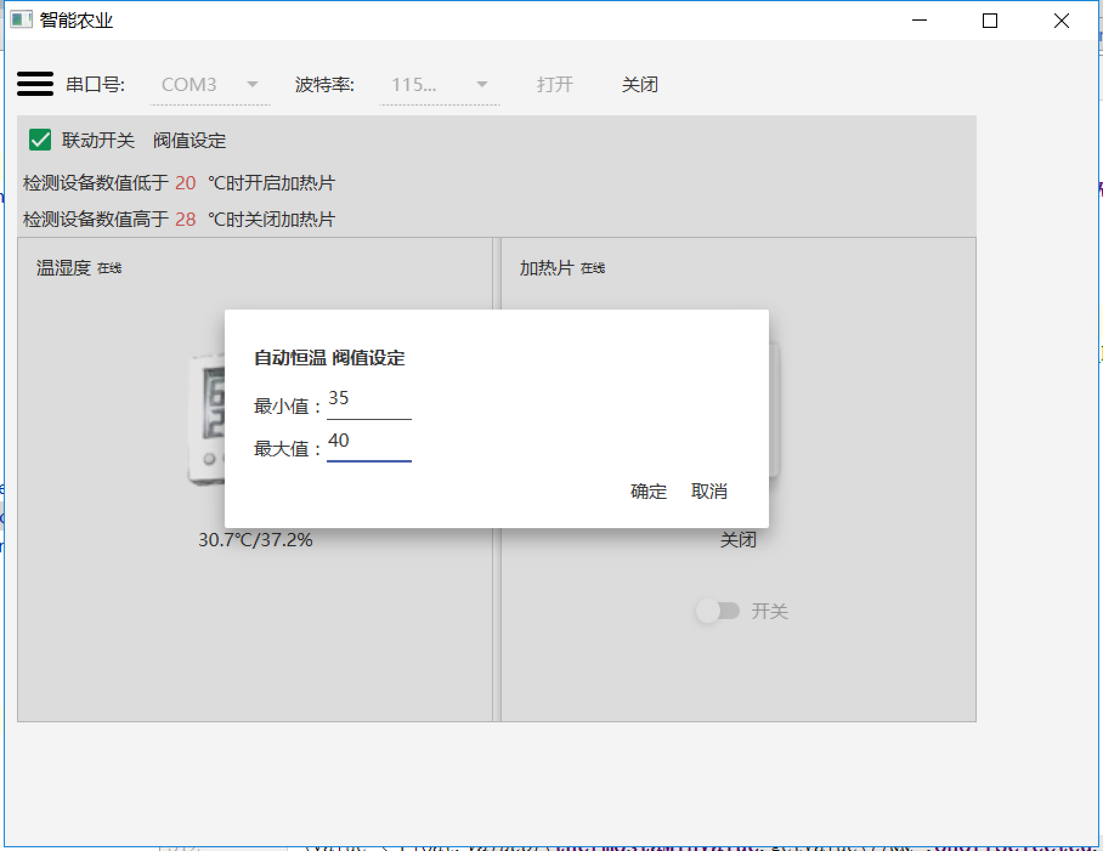Select the 加热片 panel header

point(546,267)
